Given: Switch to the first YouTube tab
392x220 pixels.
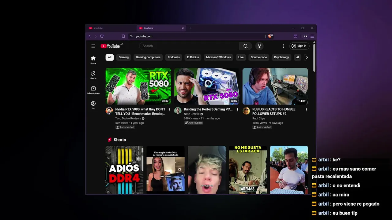Looking at the screenshot, I should pos(111,28).
